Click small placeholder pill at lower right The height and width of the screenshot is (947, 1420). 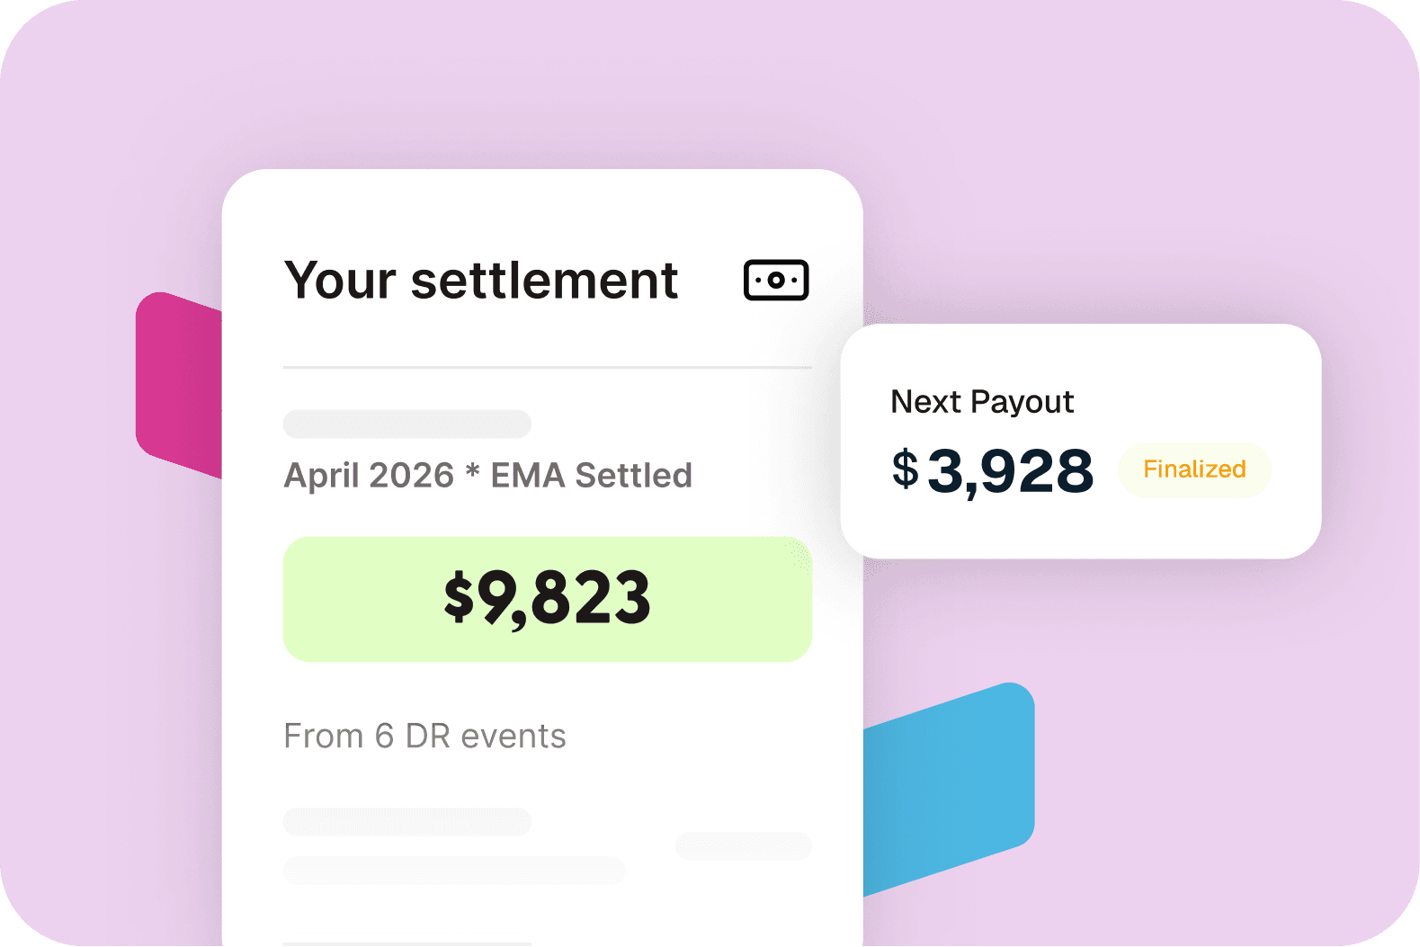pyautogui.click(x=744, y=846)
